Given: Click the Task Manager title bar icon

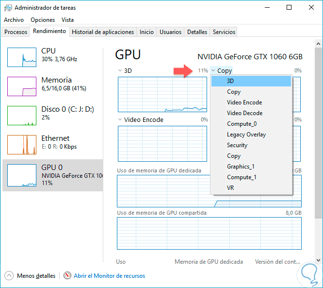Looking at the screenshot, I should 8,8.
